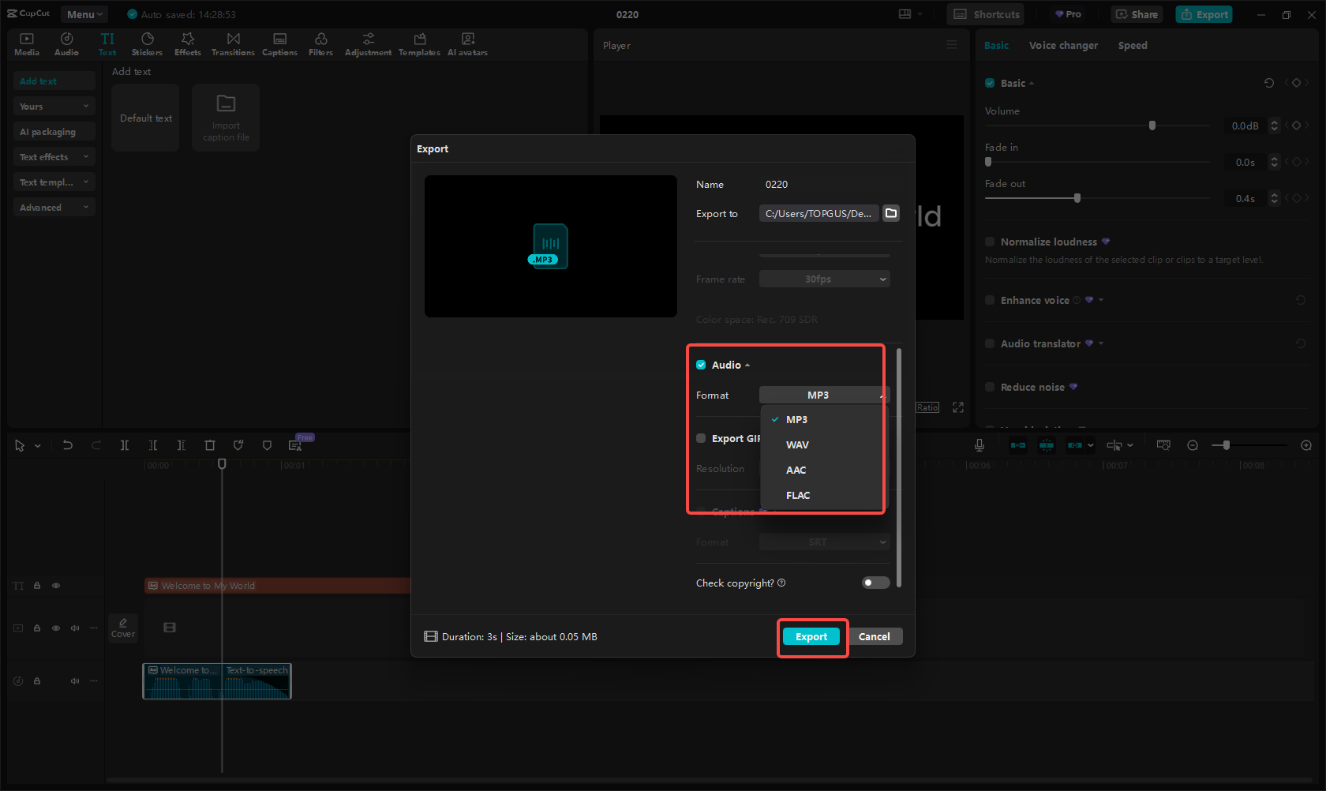Switch to the Voice changer tab
The image size is (1326, 791).
(x=1063, y=45)
